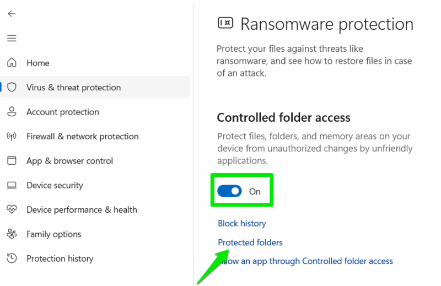Open the Protected folders link
Screen dimensions: 441x286
click(x=250, y=242)
